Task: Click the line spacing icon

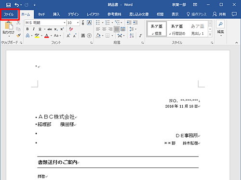Action: pos(132,29)
